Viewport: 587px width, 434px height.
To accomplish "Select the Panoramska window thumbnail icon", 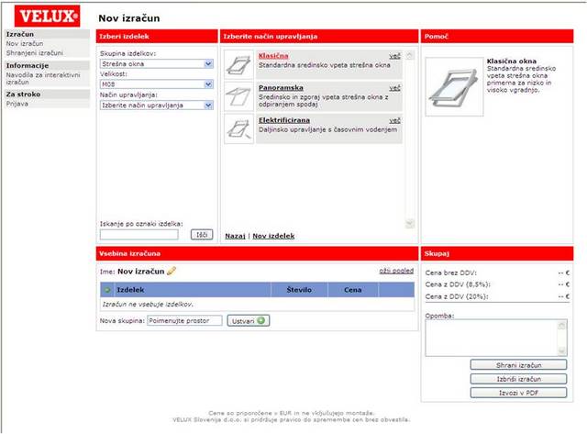I will point(238,95).
